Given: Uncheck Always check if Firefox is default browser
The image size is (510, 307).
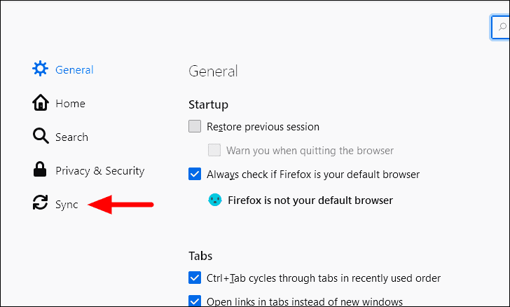Looking at the screenshot, I should point(195,174).
